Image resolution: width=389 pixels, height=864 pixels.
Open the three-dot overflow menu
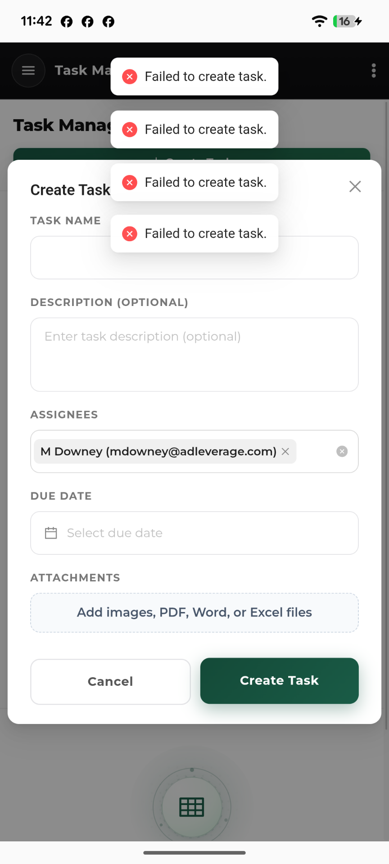pyautogui.click(x=373, y=71)
